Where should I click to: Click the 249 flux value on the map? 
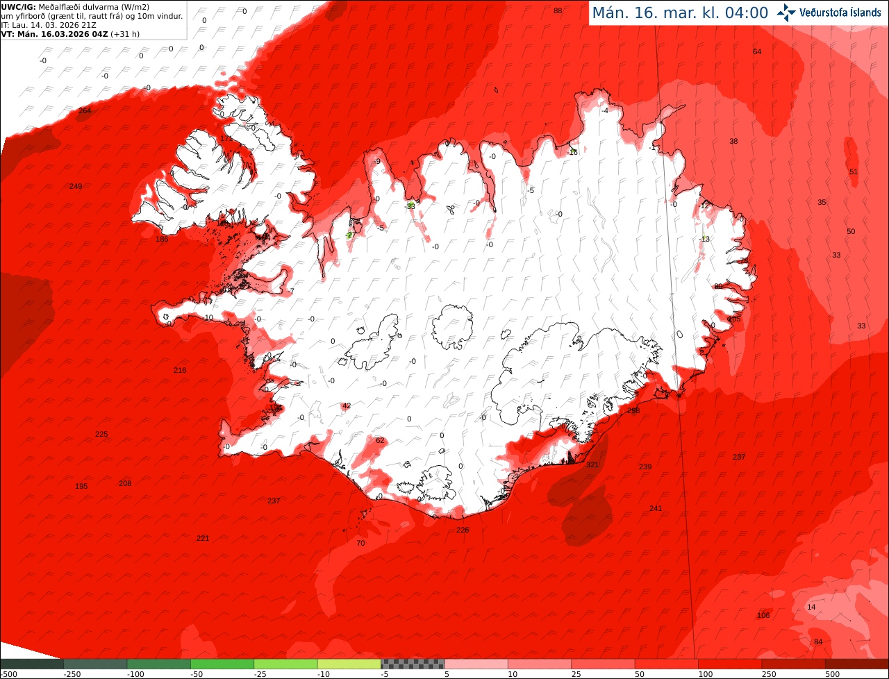76,186
